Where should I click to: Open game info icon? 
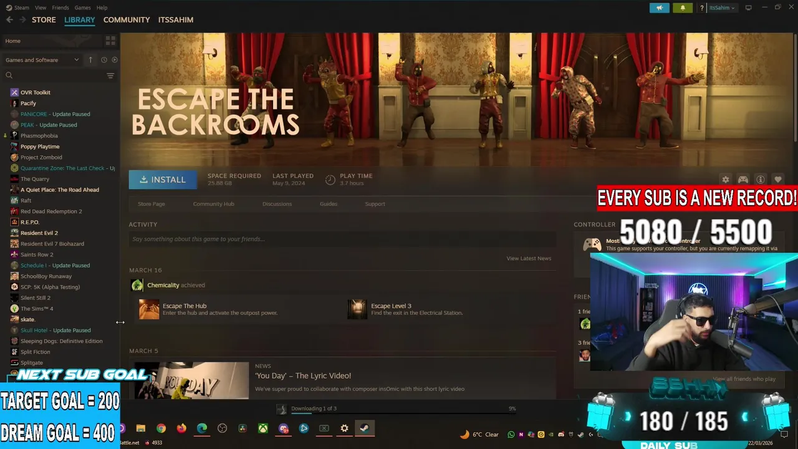[x=760, y=180]
